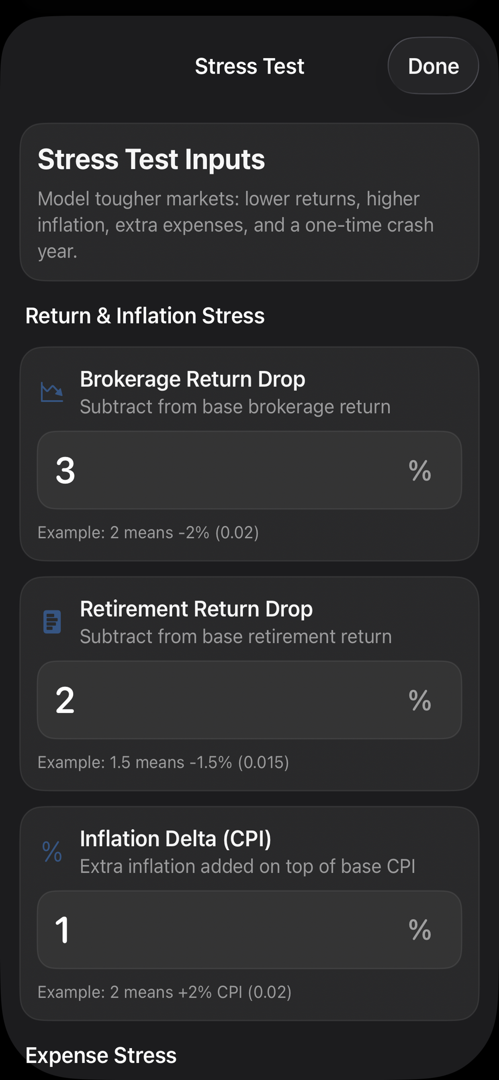The height and width of the screenshot is (1080, 499).
Task: Click the brokerage declining chart icon
Action: [52, 392]
